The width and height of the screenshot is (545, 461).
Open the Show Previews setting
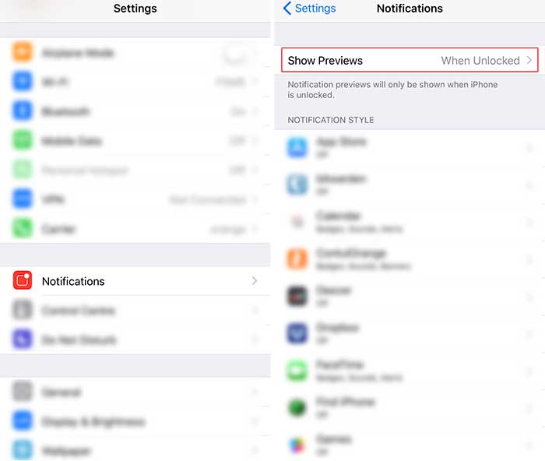410,60
